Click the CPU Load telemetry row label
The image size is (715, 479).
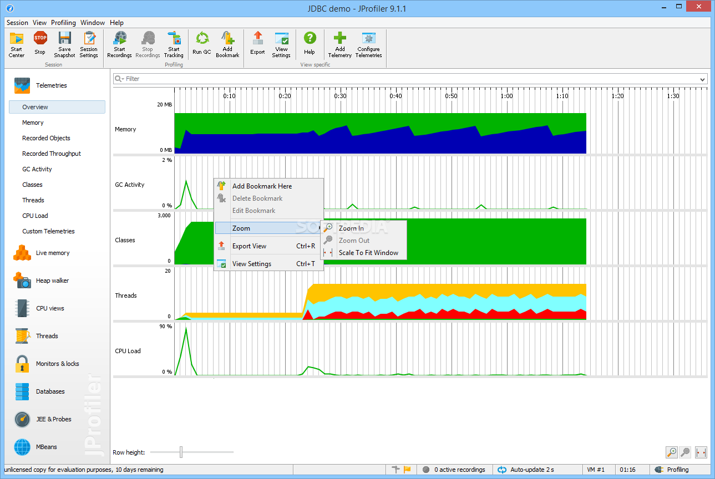128,351
